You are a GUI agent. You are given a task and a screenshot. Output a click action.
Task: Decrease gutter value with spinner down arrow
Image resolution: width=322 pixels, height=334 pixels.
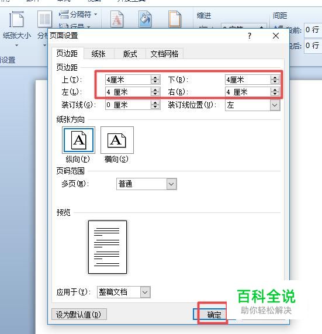(x=155, y=107)
